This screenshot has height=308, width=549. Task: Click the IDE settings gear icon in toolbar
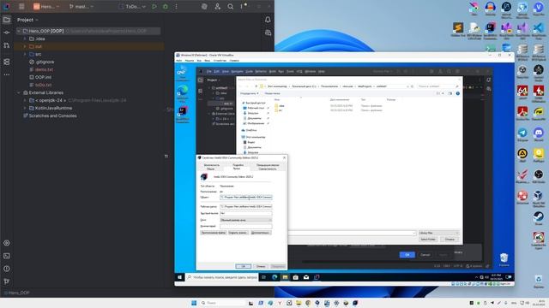coord(204,6)
